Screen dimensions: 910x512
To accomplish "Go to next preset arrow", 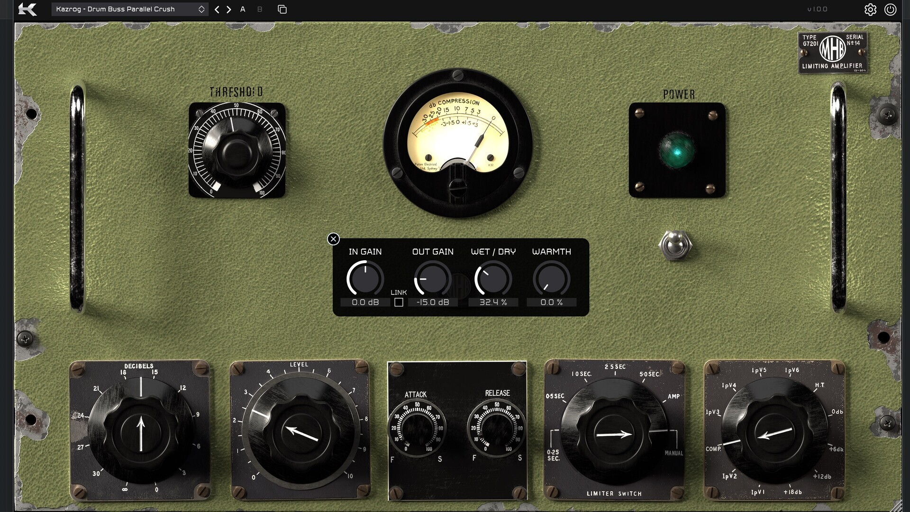I will [229, 9].
